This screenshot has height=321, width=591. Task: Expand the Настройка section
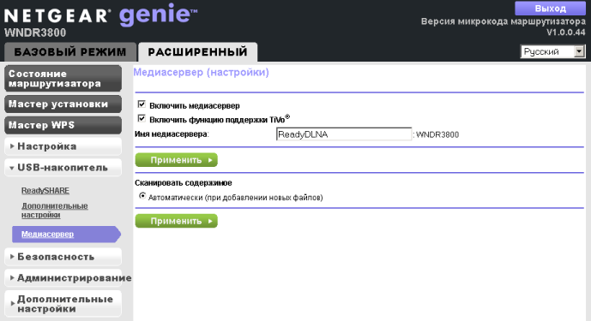point(63,146)
